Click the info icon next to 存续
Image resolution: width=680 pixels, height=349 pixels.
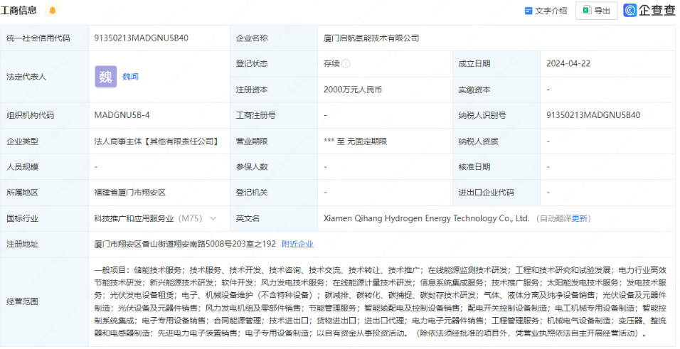(x=346, y=63)
